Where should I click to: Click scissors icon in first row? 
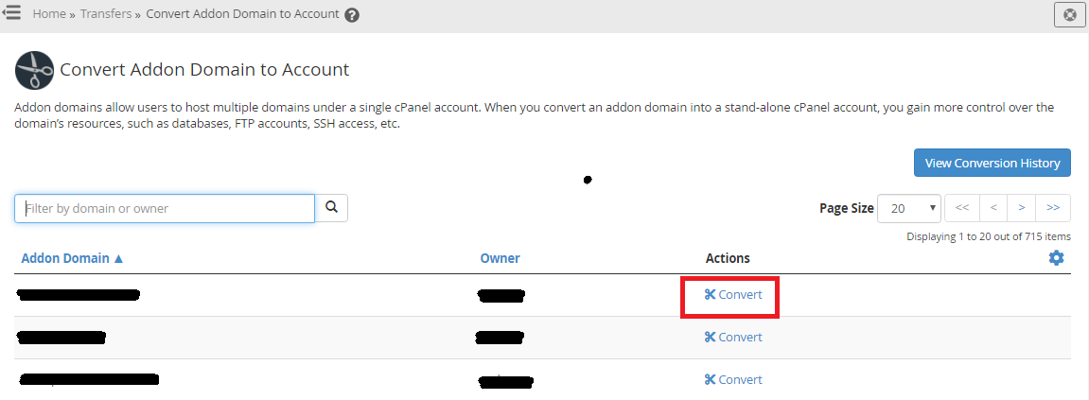click(x=710, y=294)
